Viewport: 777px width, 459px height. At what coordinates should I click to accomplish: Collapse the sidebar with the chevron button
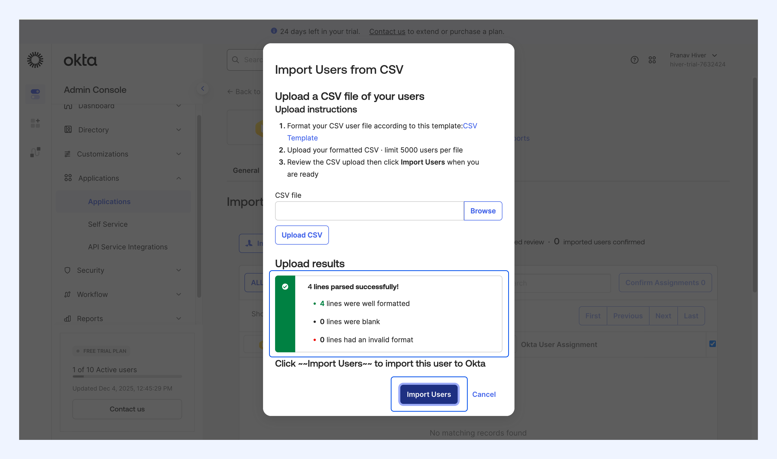point(202,89)
